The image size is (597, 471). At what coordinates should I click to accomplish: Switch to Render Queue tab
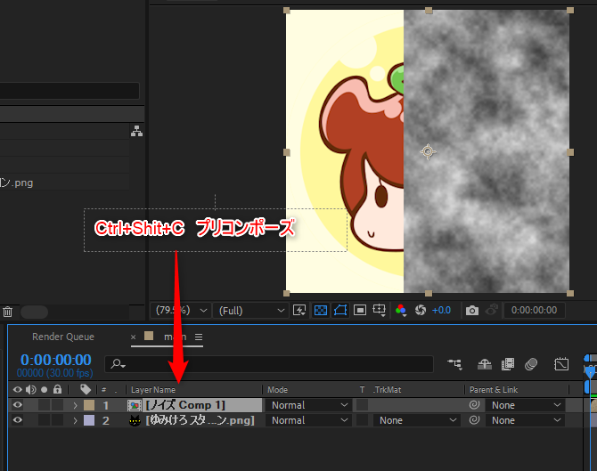point(63,337)
